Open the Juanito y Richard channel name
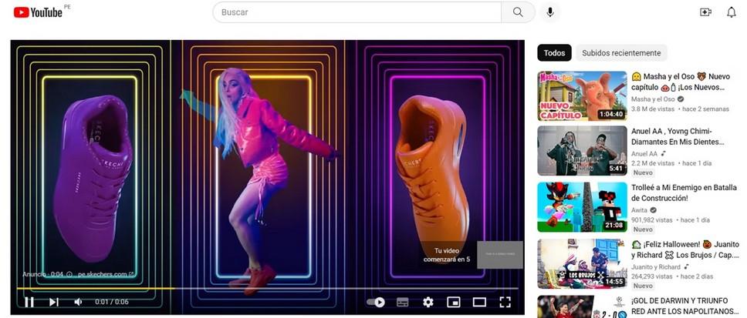 (657, 266)
